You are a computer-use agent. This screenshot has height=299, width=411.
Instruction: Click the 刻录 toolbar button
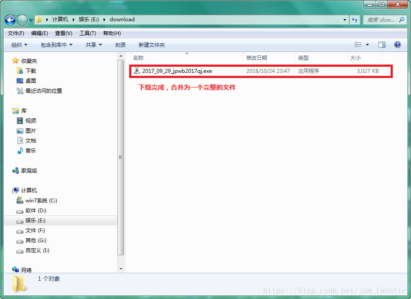[121, 45]
